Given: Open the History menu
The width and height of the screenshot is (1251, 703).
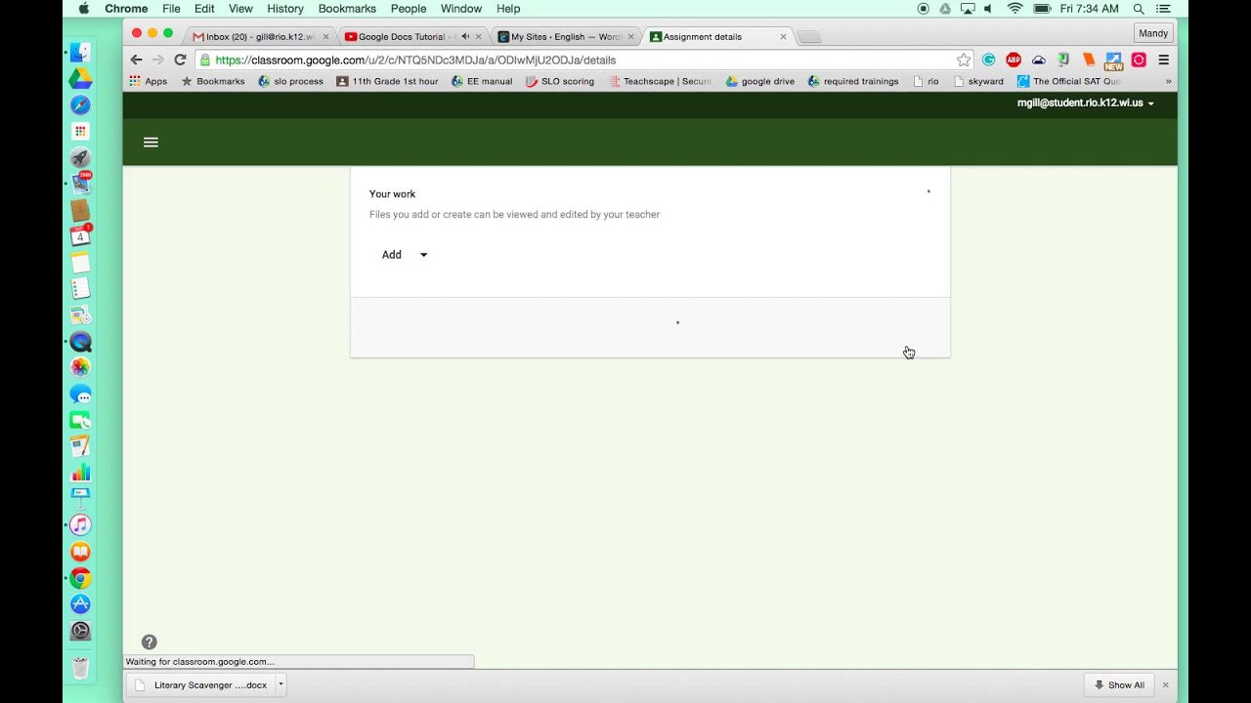Looking at the screenshot, I should point(284,9).
